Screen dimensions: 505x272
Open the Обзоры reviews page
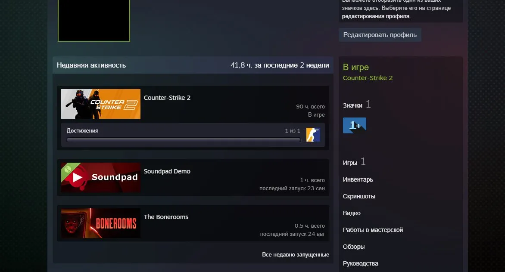[354, 247]
